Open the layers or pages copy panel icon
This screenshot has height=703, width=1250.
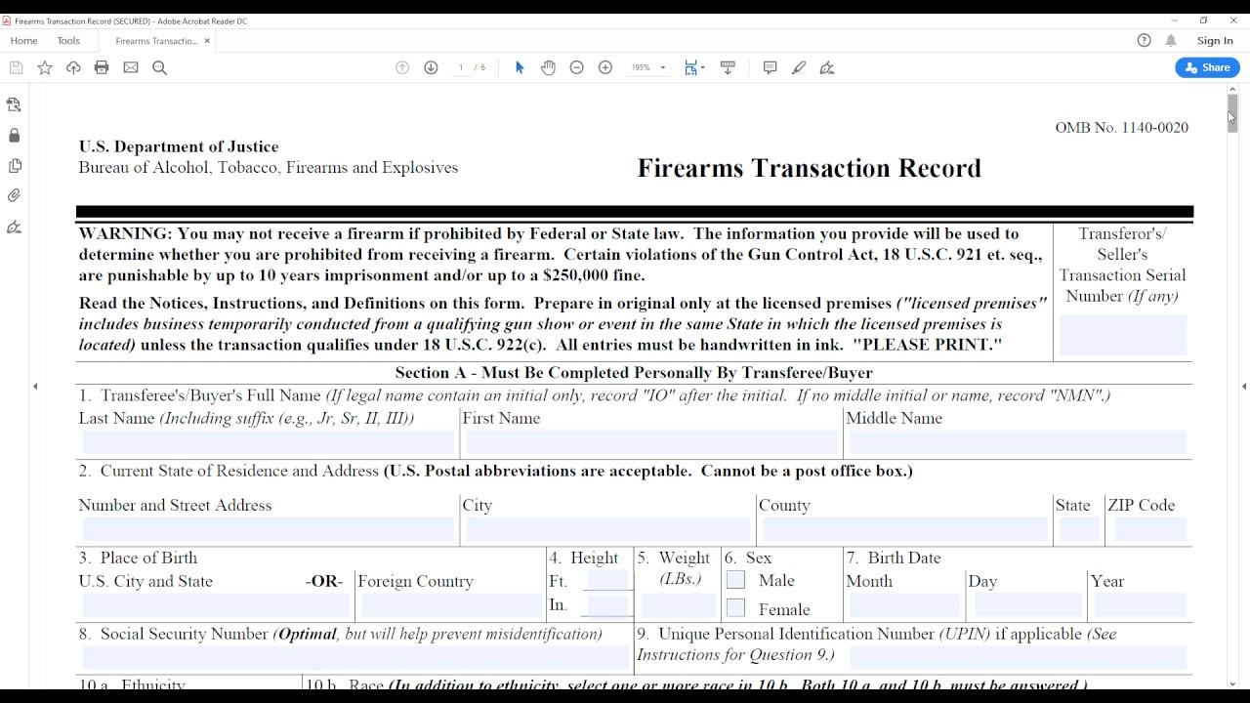14,165
